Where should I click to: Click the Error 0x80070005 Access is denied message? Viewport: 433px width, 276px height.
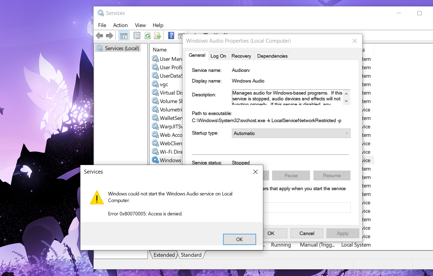pos(145,214)
